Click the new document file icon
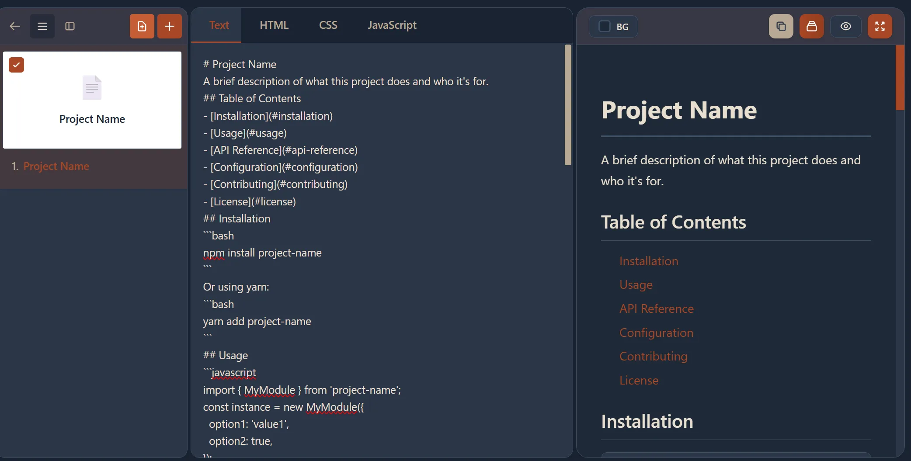The width and height of the screenshot is (911, 461). click(142, 26)
